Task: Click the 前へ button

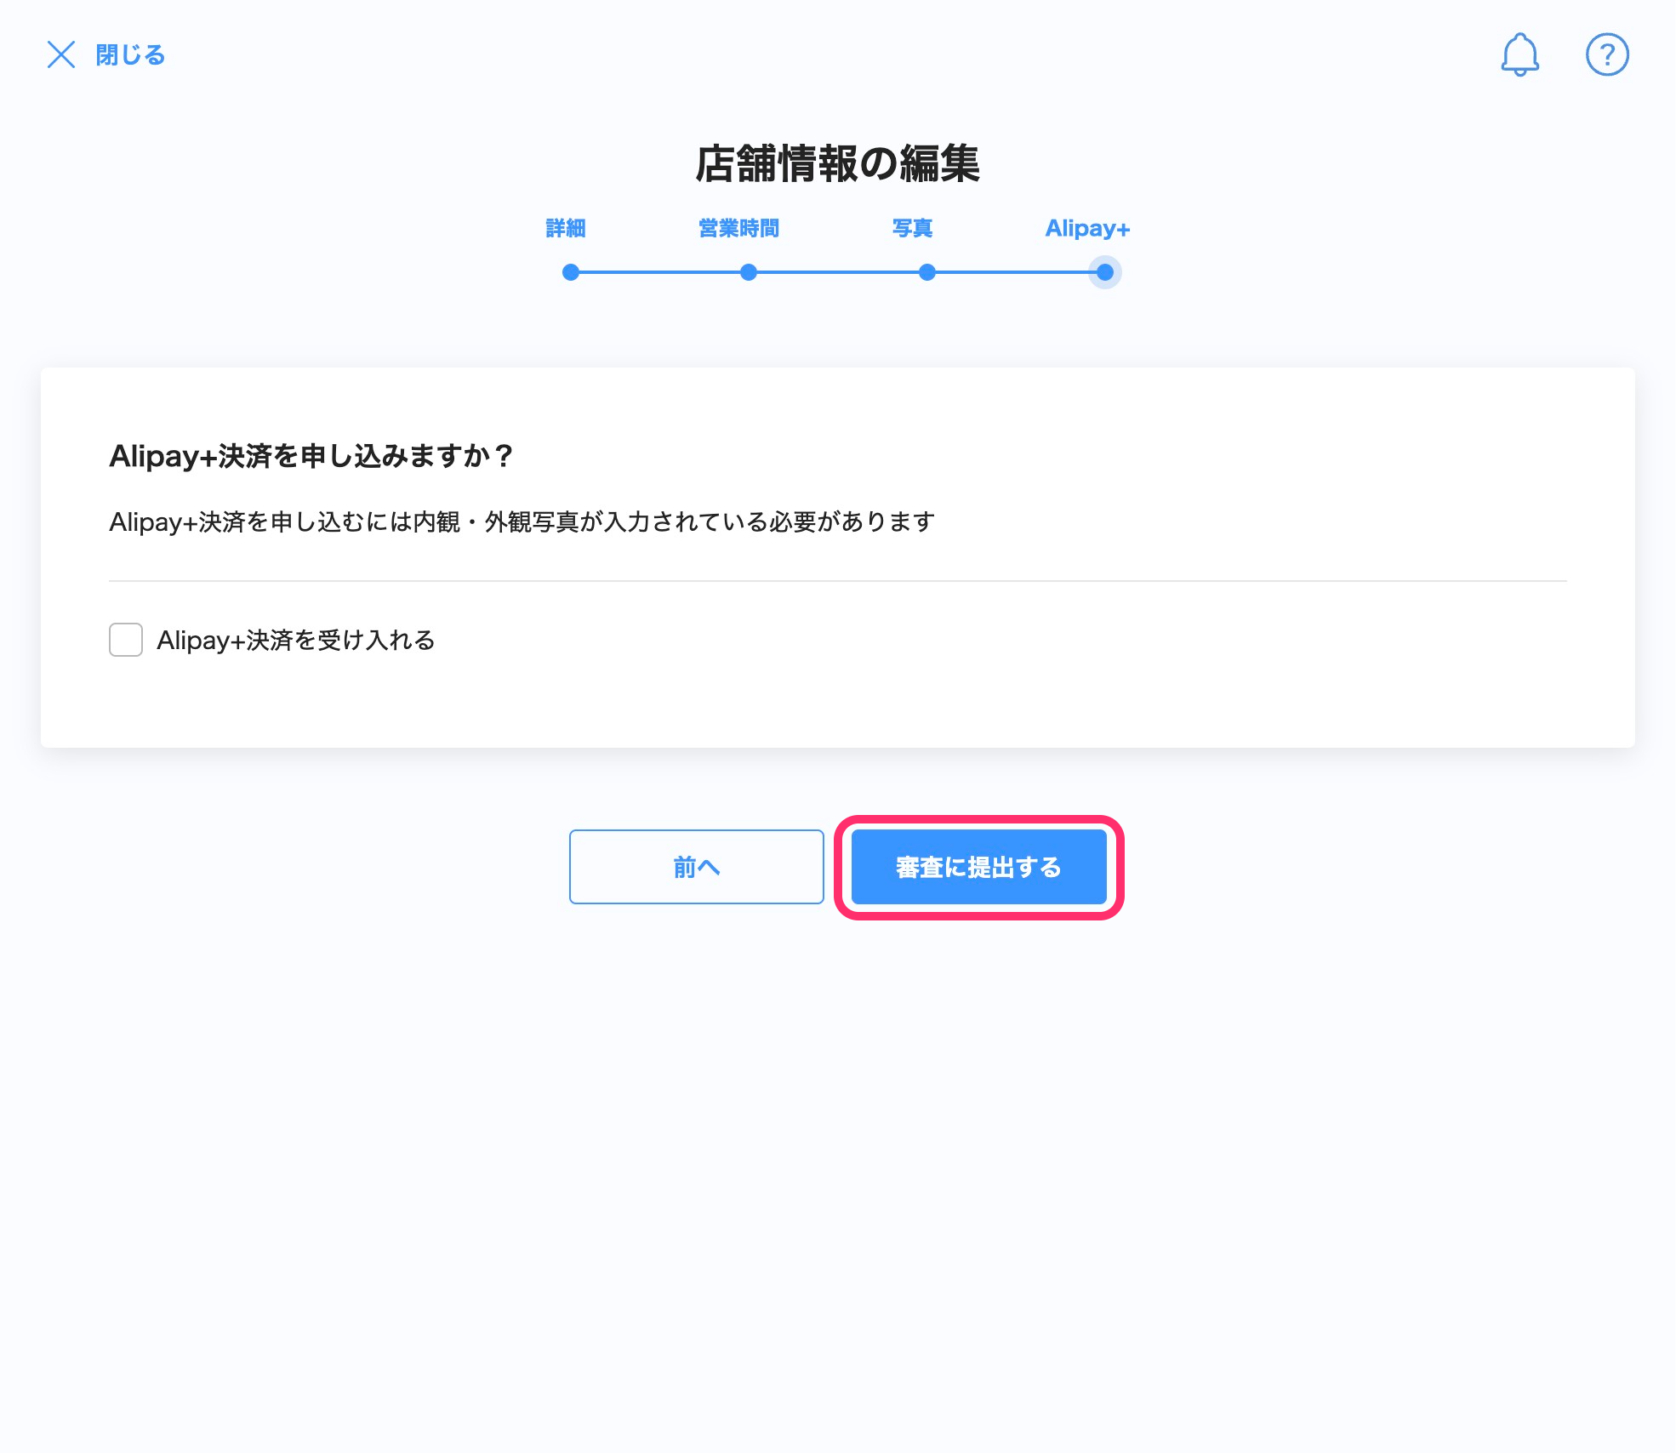Action: tap(697, 867)
